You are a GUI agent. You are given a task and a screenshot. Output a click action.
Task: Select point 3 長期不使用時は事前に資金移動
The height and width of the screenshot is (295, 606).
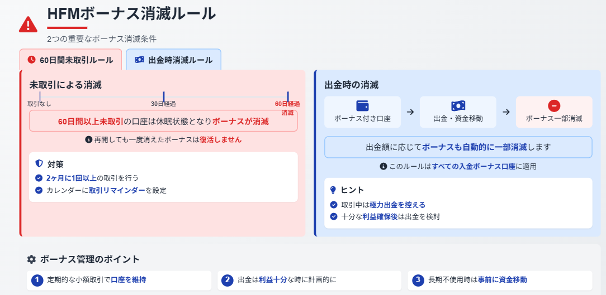(500, 281)
